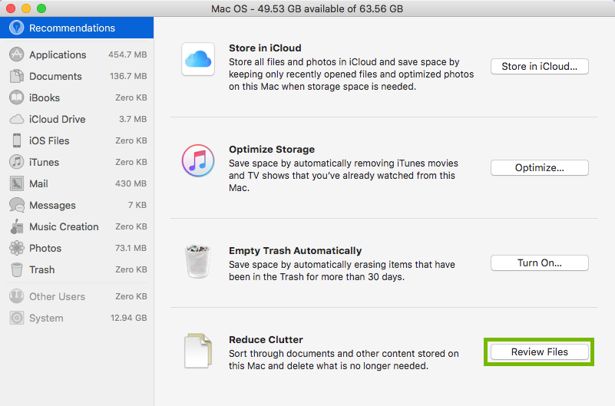
Task: Select Recommendations in the sidebar
Action: (x=77, y=28)
